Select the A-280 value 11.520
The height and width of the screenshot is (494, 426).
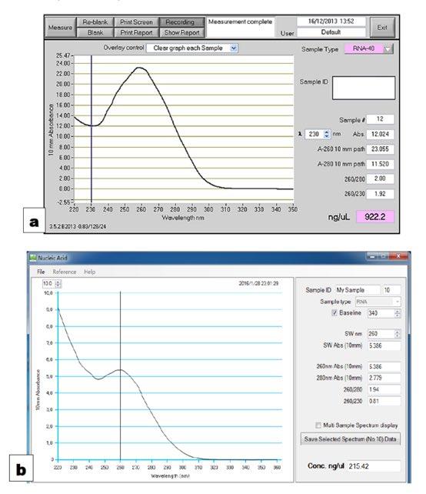pyautogui.click(x=380, y=164)
